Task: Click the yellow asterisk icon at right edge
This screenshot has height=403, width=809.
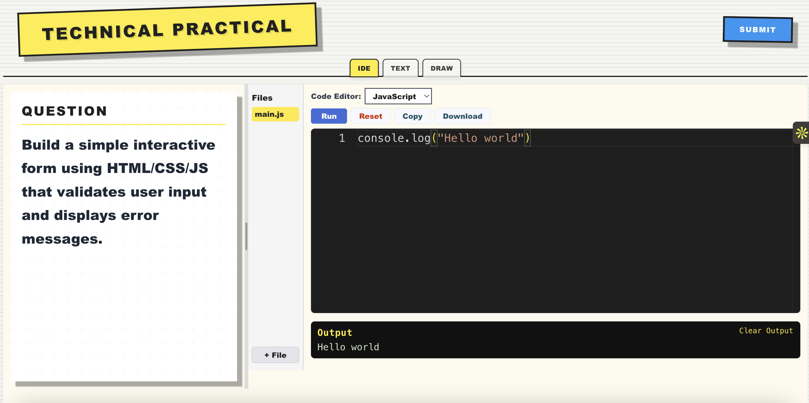Action: click(x=801, y=133)
